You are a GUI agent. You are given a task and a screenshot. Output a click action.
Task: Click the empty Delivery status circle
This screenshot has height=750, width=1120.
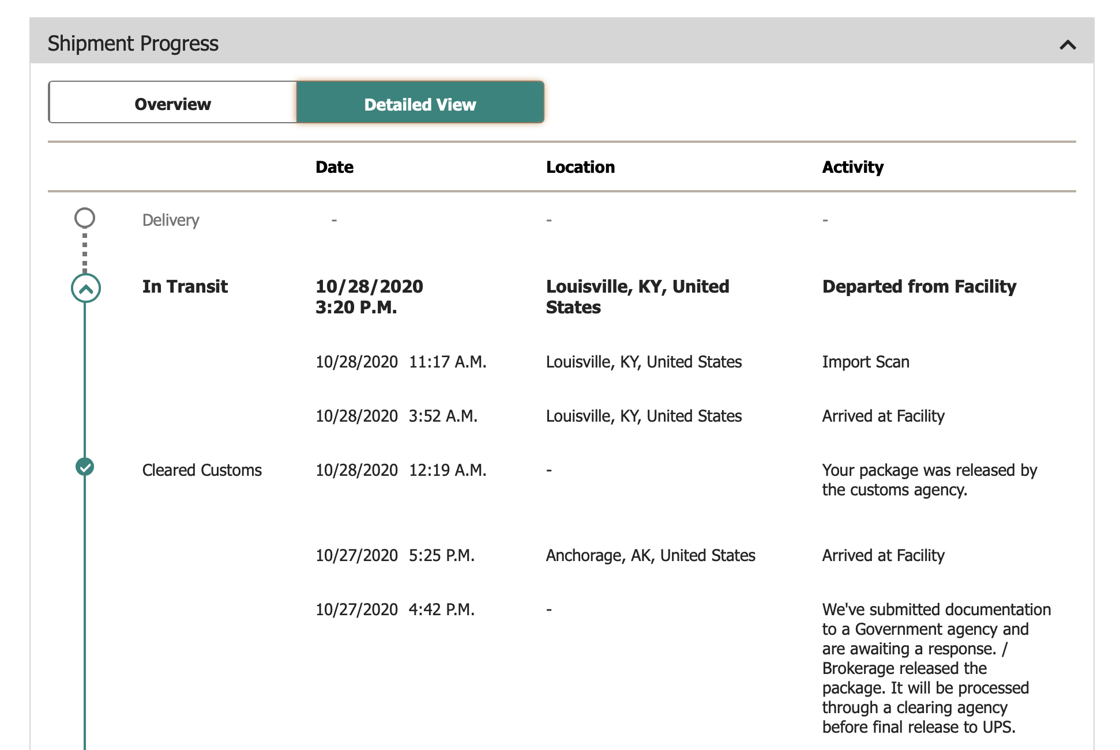click(x=85, y=218)
